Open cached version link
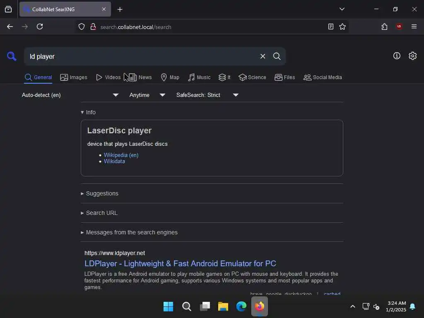Screen dimensions: 424x318 coord(332,294)
